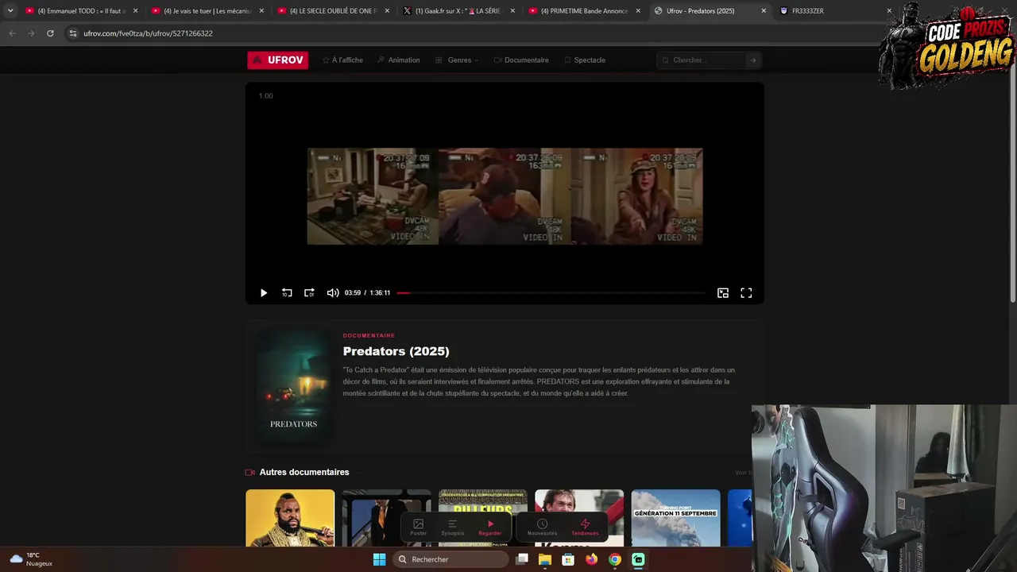Screen dimensions: 1017x572
Task: Expand the Genres dropdown menu
Action: click(x=457, y=60)
